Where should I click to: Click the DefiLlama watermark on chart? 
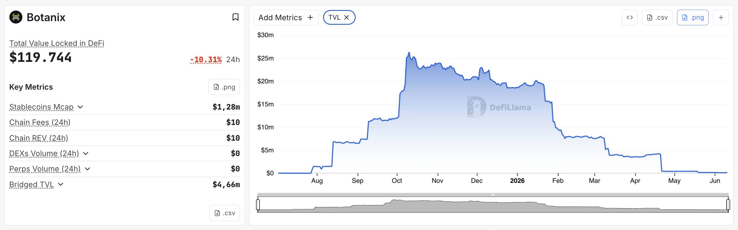click(499, 107)
